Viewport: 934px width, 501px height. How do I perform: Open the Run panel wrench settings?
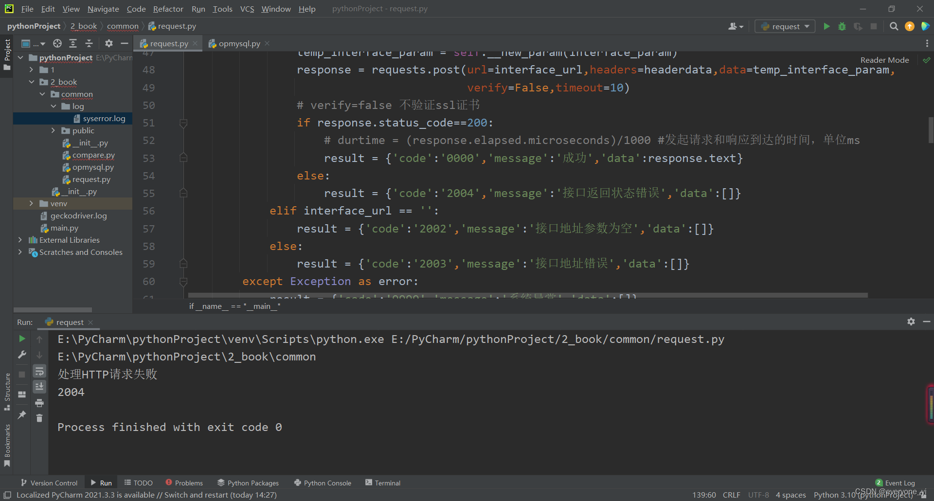click(x=22, y=355)
